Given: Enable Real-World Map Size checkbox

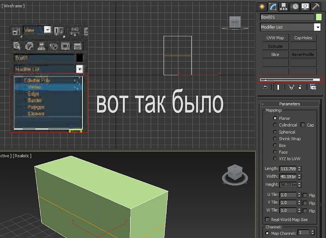Looking at the screenshot, I should point(267,219).
